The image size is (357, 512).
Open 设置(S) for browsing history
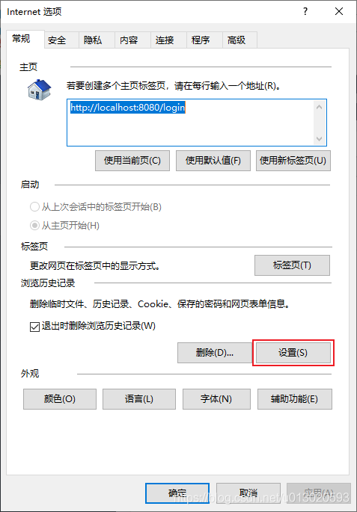click(x=293, y=353)
